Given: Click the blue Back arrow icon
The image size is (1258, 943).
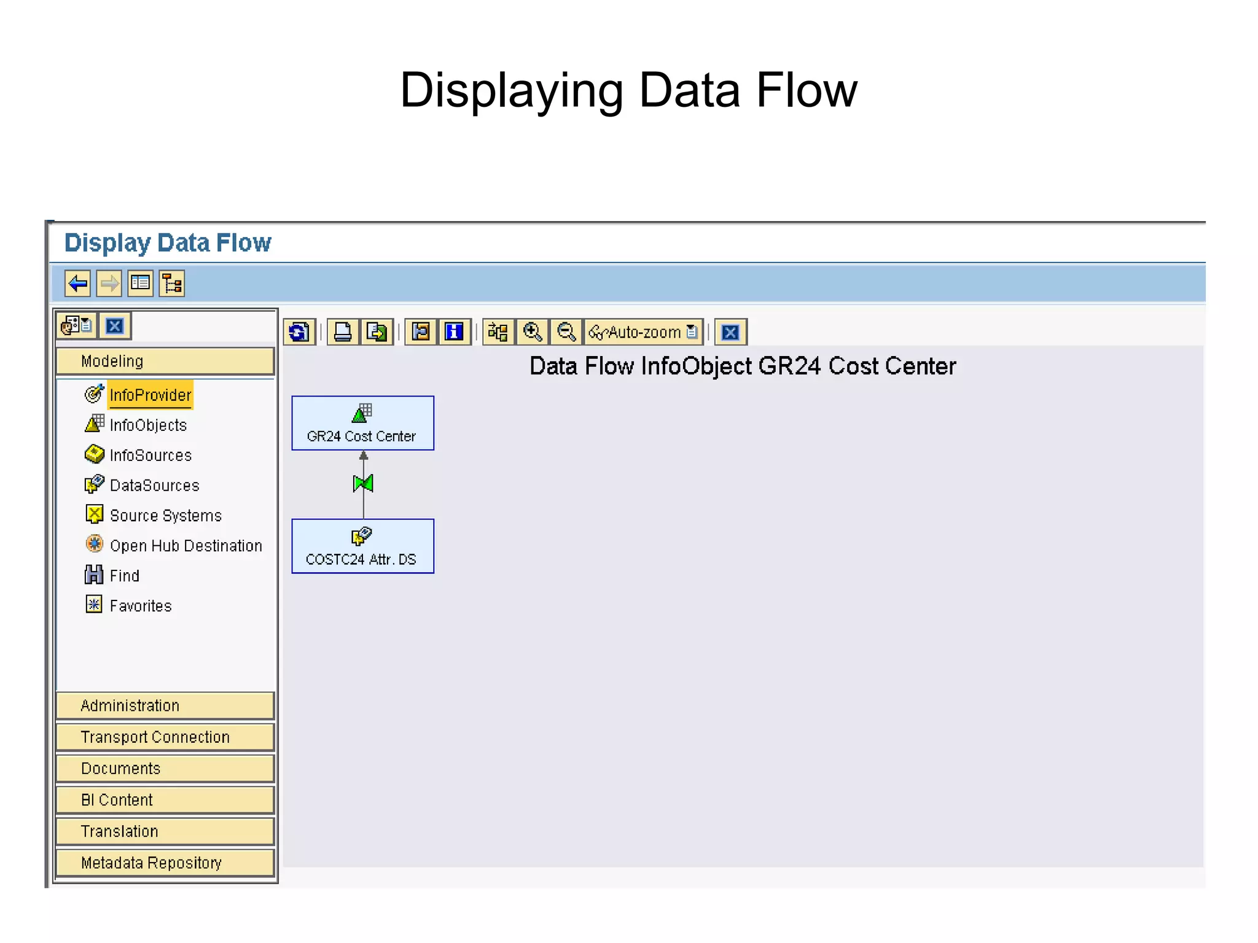Looking at the screenshot, I should coord(77,284).
